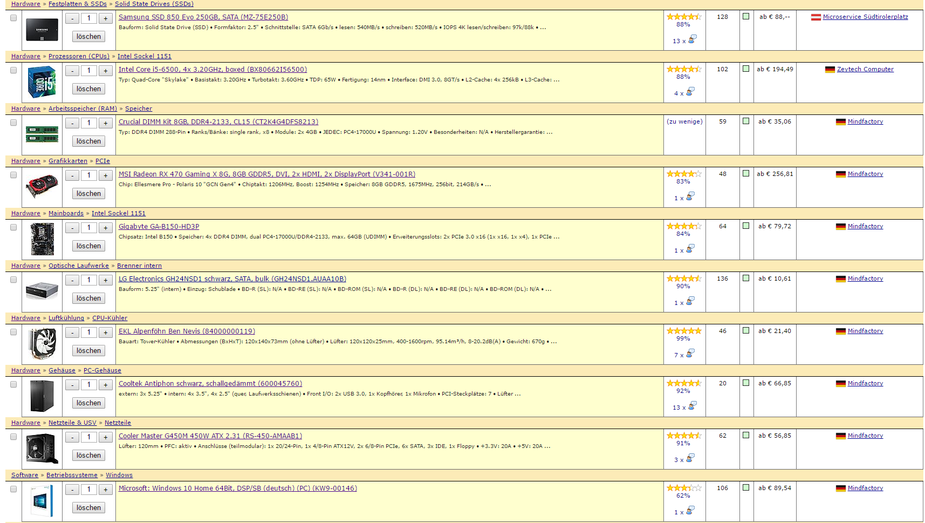Image resolution: width=925 pixels, height=523 pixels.
Task: Open price ab € 256,81 for MSI Radeon
Action: point(775,174)
